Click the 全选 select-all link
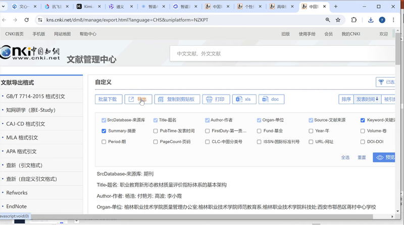Image resolution: width=404 pixels, height=225 pixels. click(345, 158)
